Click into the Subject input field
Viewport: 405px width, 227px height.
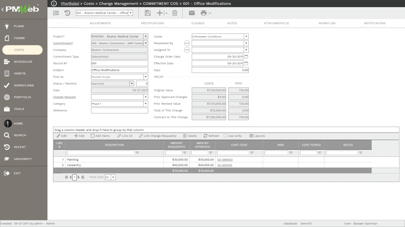click(x=119, y=70)
